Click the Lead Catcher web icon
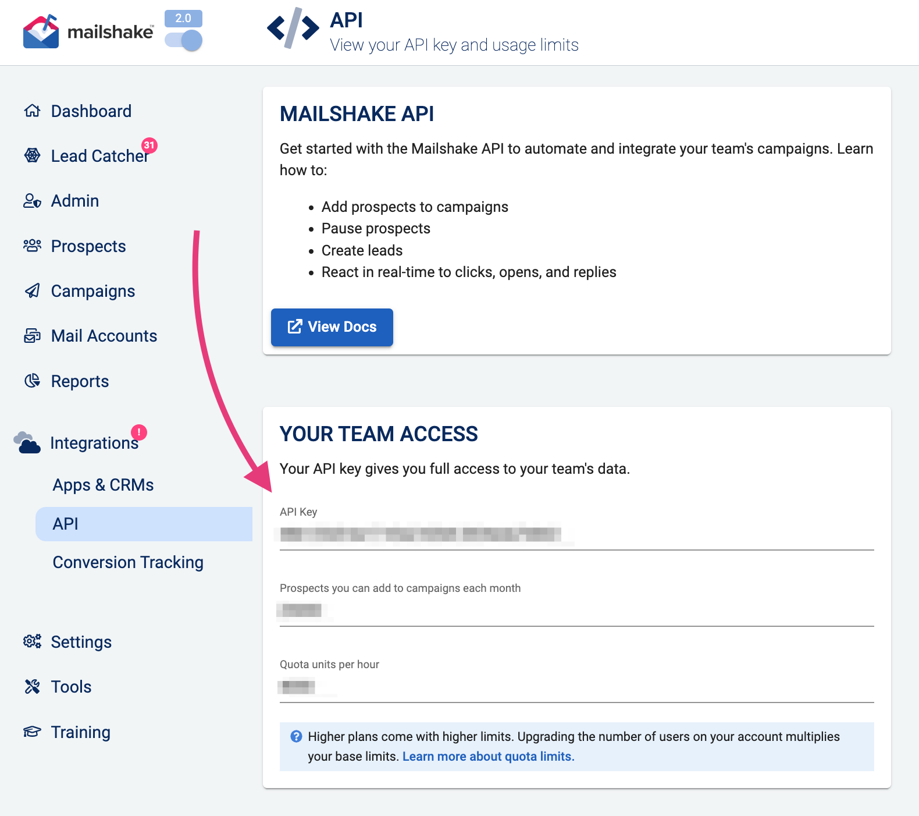 (x=32, y=155)
